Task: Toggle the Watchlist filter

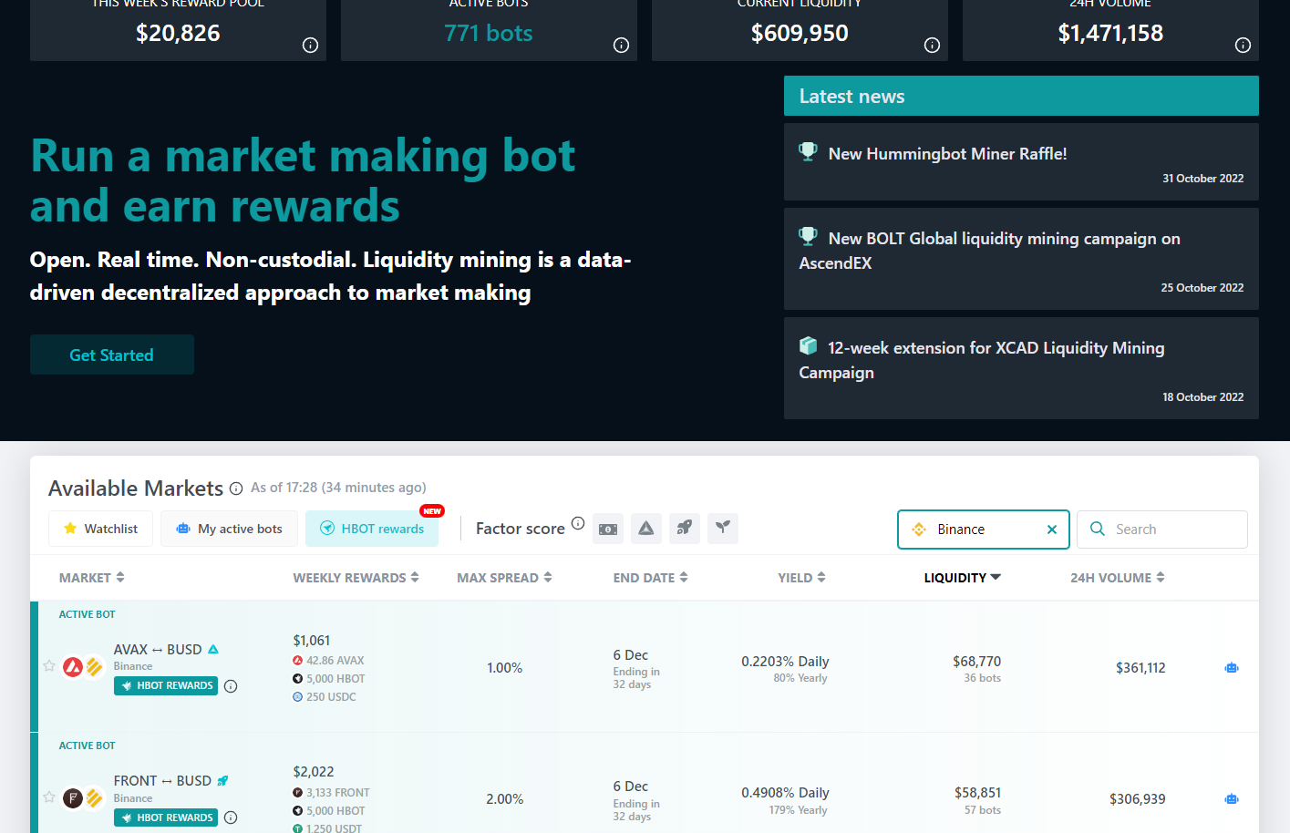Action: coord(100,529)
